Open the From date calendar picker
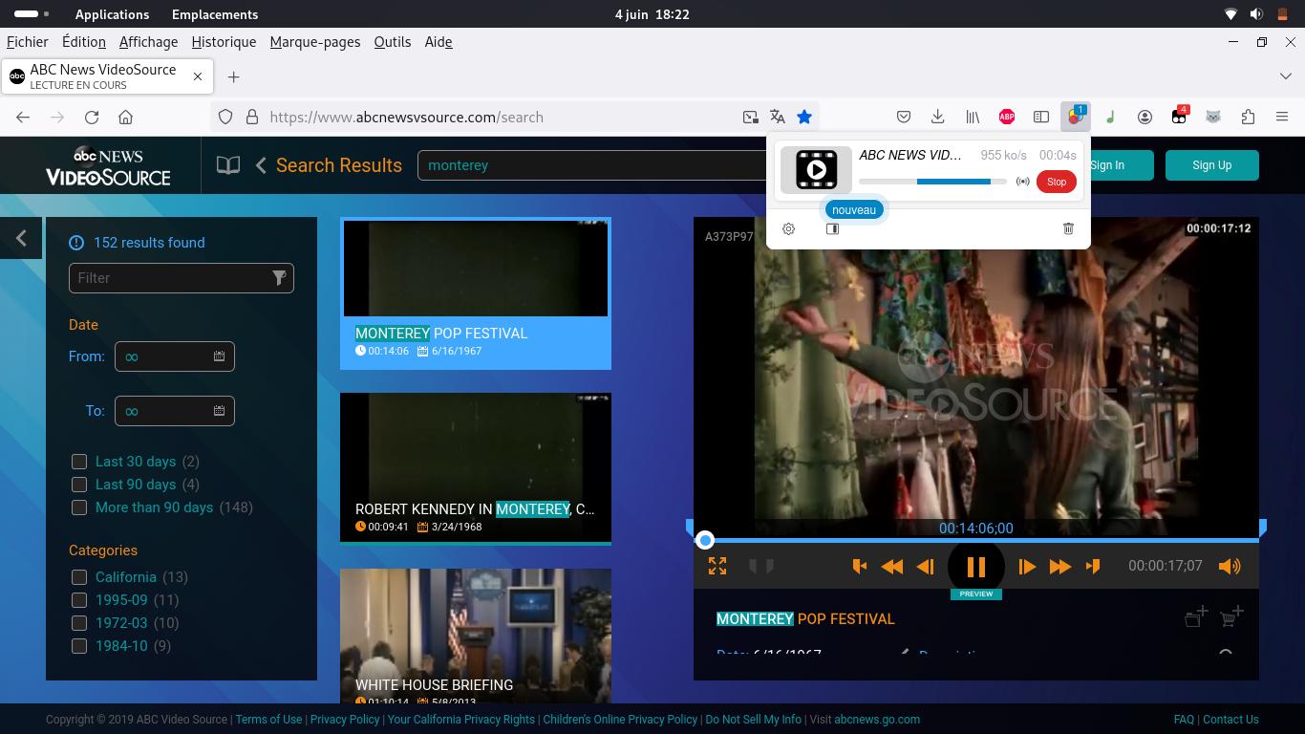The width and height of the screenshot is (1305, 734). (x=219, y=356)
